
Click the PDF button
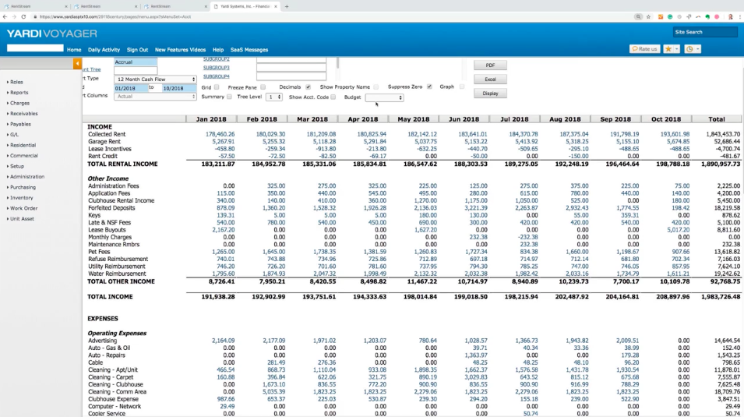click(490, 65)
